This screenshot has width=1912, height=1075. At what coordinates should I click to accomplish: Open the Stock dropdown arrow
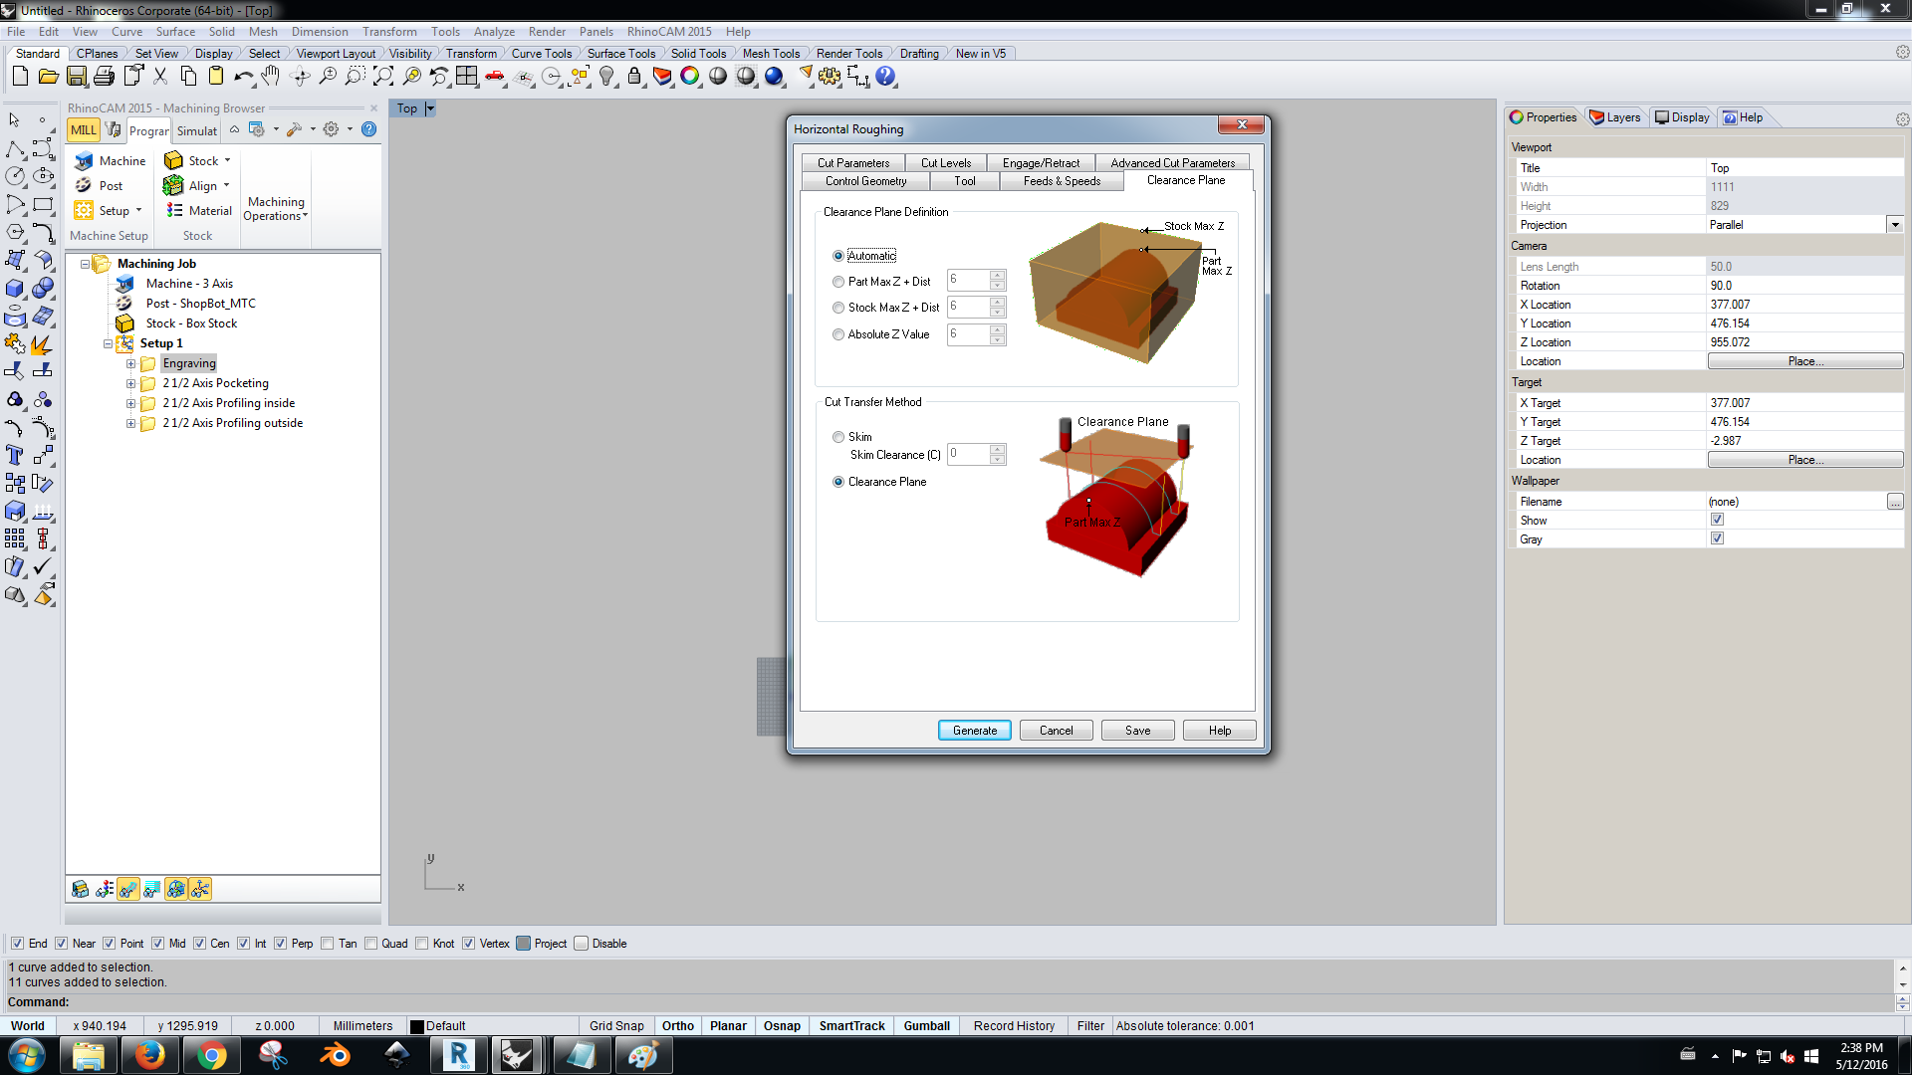227,160
